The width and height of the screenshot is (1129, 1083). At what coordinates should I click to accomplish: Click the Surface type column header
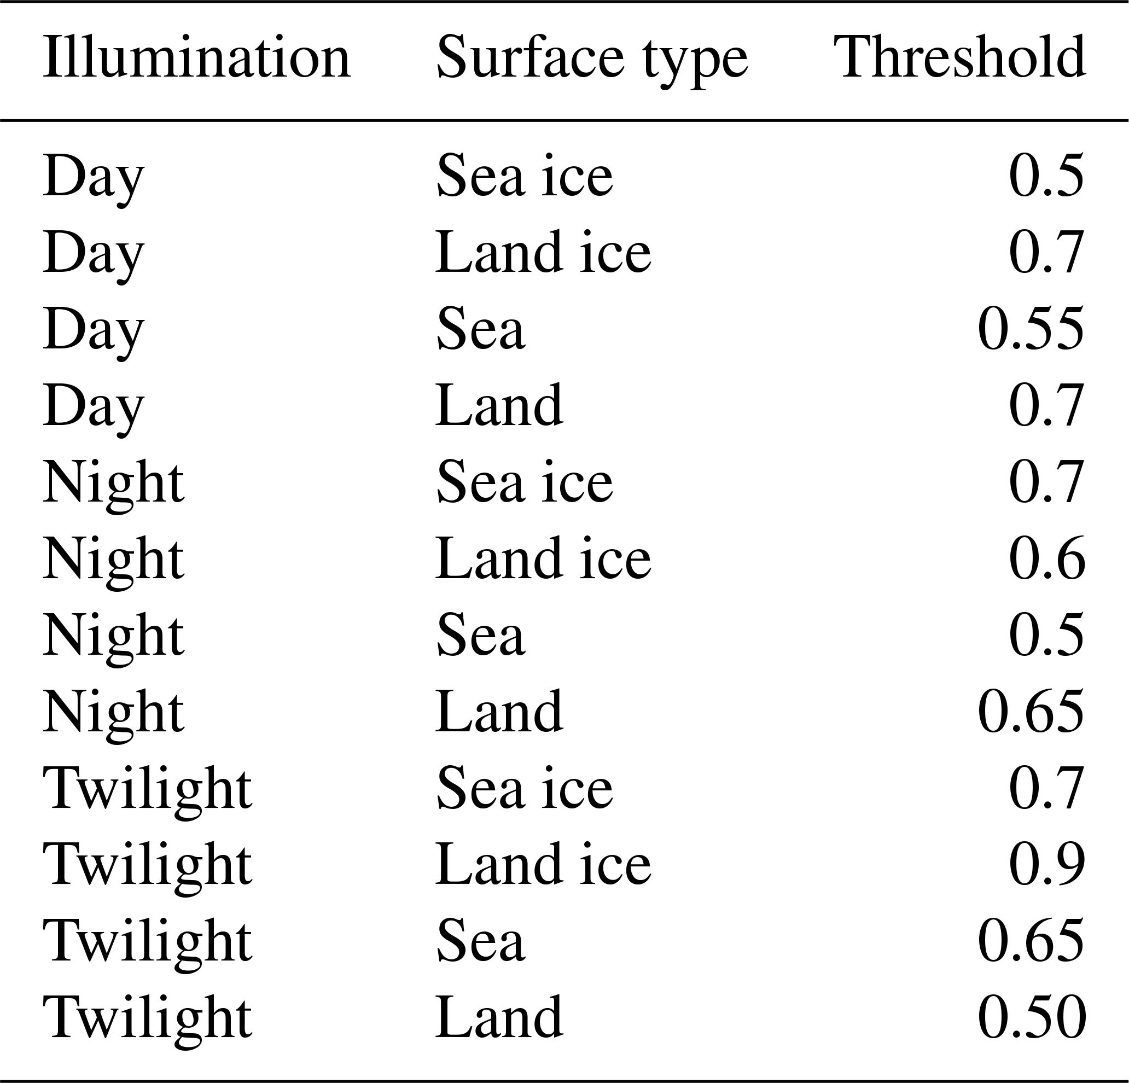pos(591,57)
